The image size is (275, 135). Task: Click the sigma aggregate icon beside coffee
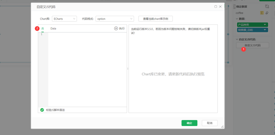[262, 13]
